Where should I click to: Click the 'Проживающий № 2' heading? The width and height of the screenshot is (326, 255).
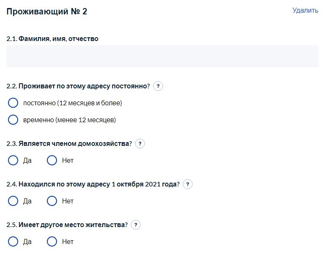[x=47, y=11]
